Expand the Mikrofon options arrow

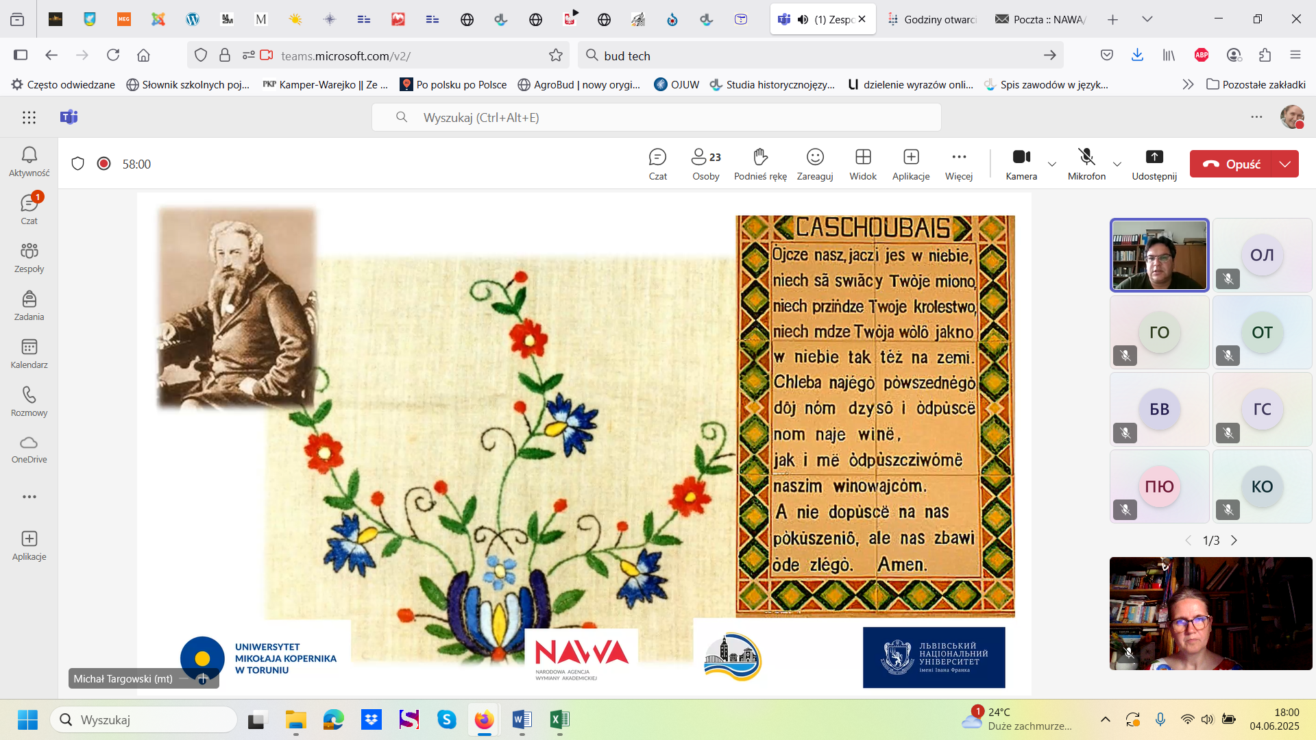(x=1117, y=164)
